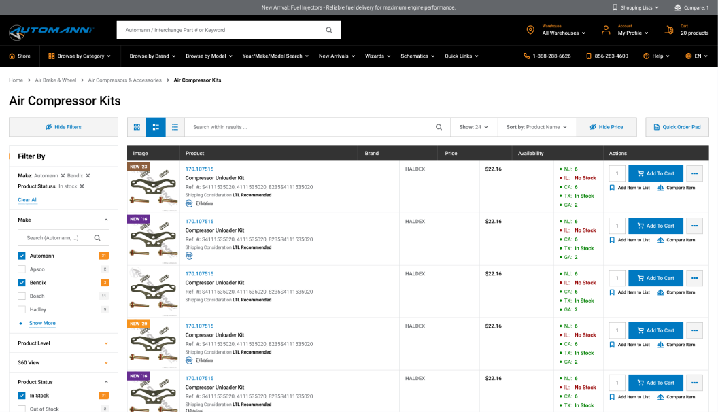Click Air Brake & Wheel breadcrumb
Viewport: 718px width, 412px height.
[x=55, y=80]
